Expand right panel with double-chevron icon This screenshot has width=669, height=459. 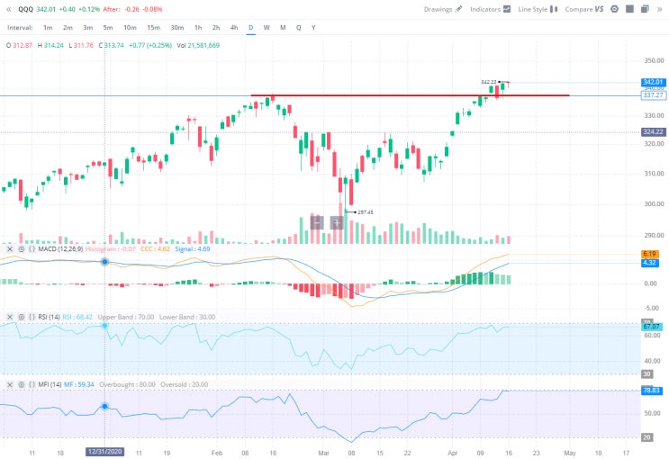660,9
